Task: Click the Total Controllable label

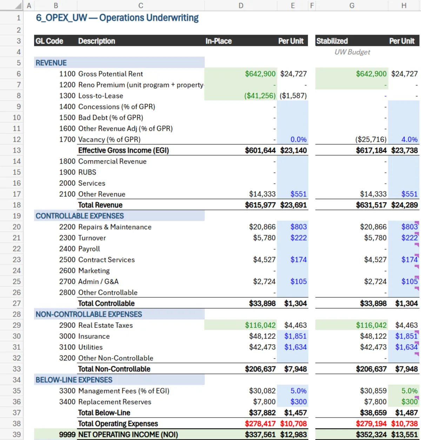Action: coord(106,303)
